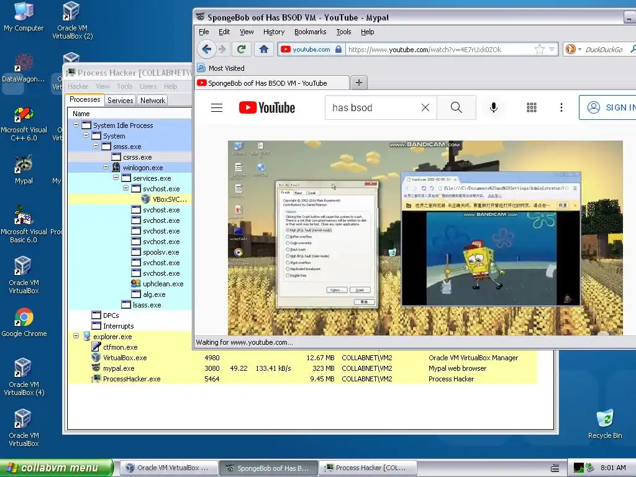
Task: Click the YouTube search magnifier button
Action: point(457,107)
